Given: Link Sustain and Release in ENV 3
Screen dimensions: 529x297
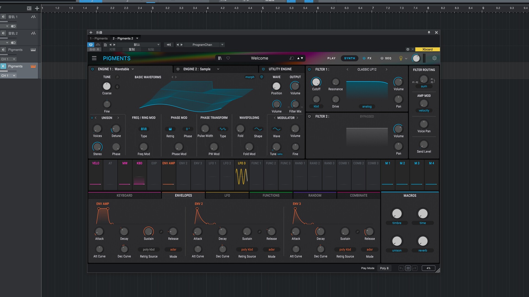Looking at the screenshot, I should pos(357,232).
